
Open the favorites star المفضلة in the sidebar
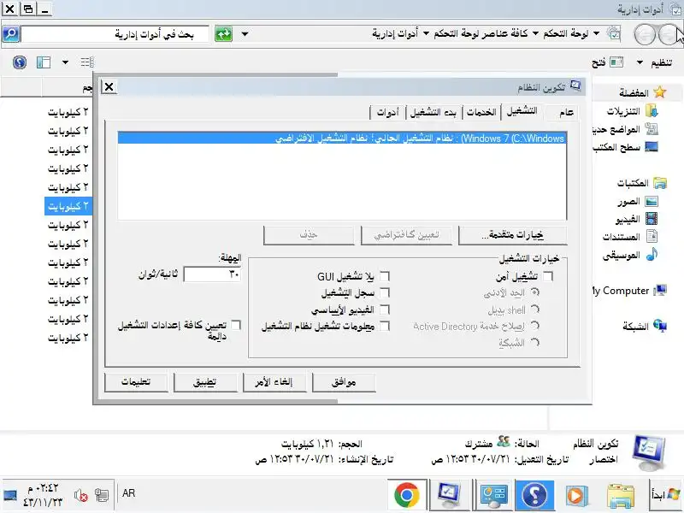coord(643,92)
